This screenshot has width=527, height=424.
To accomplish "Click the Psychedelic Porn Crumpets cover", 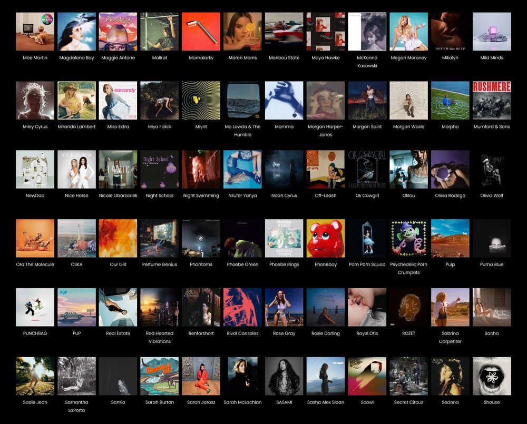I will (409, 238).
